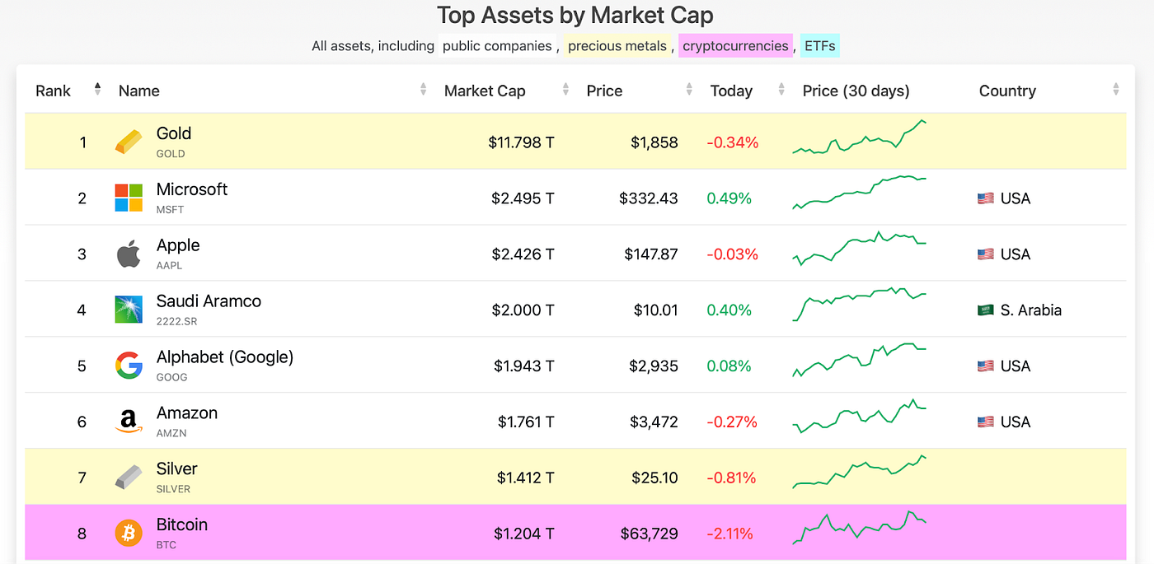Click the Amazon smile logo
The height and width of the screenshot is (564, 1154).
click(128, 421)
